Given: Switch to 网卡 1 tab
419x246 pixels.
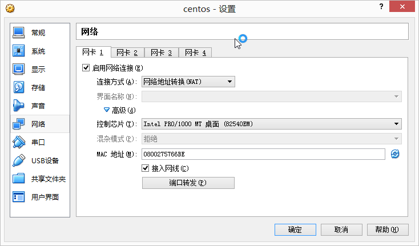Looking at the screenshot, I should 93,52.
